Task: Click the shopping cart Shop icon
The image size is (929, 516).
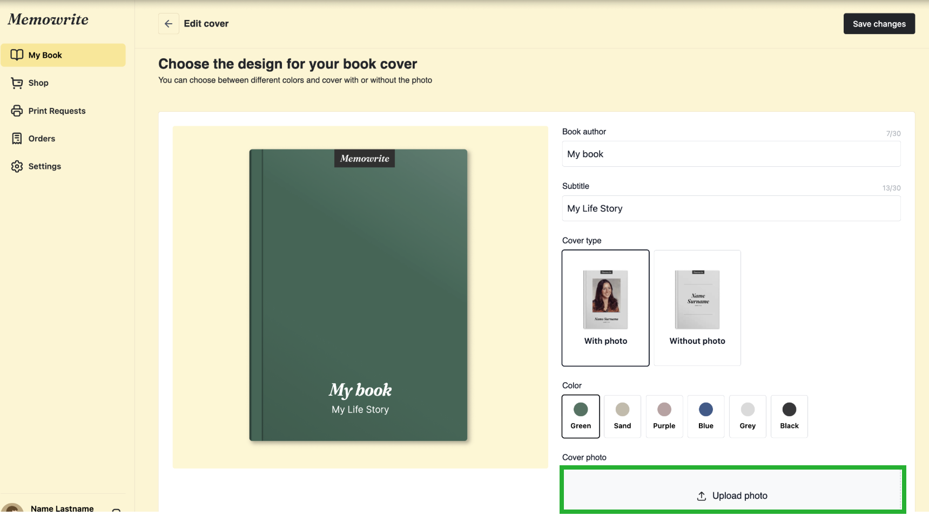Action: tap(17, 83)
